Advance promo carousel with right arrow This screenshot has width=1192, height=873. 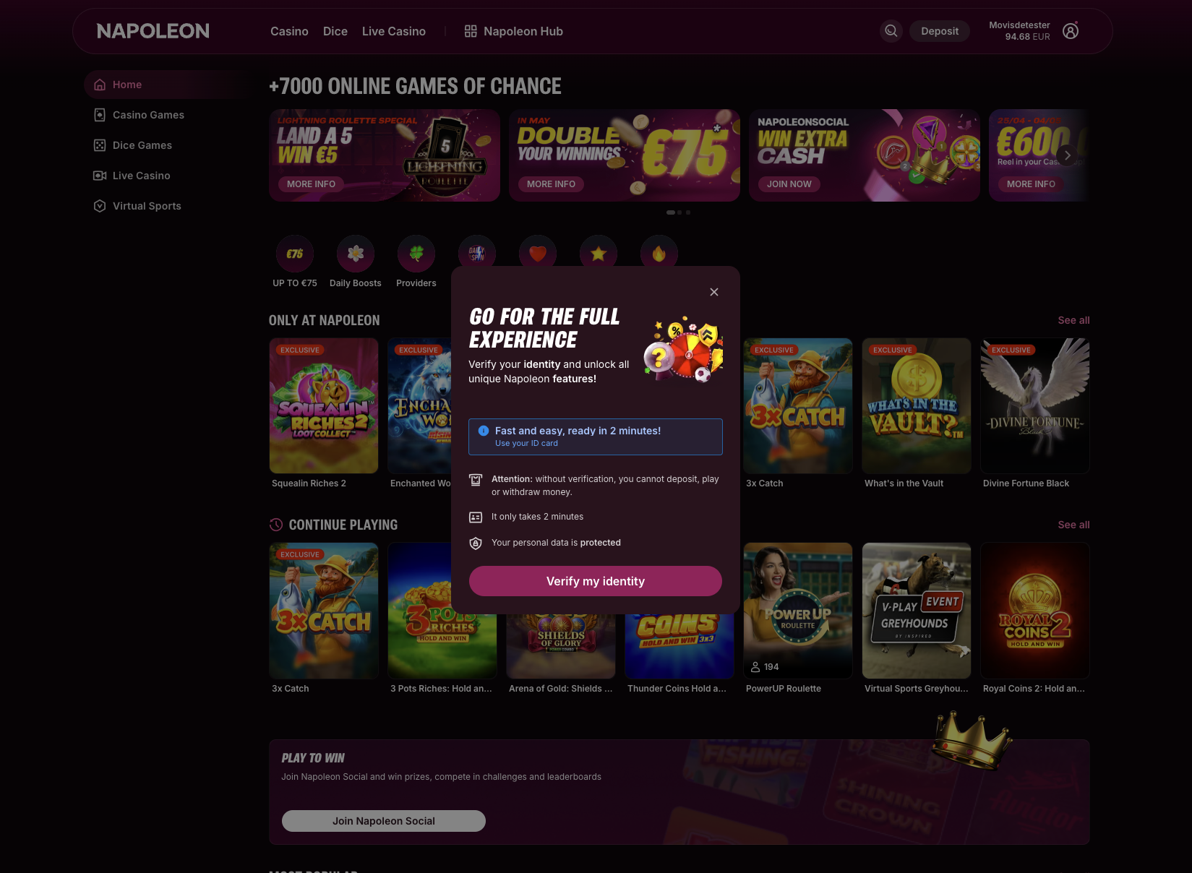point(1068,155)
